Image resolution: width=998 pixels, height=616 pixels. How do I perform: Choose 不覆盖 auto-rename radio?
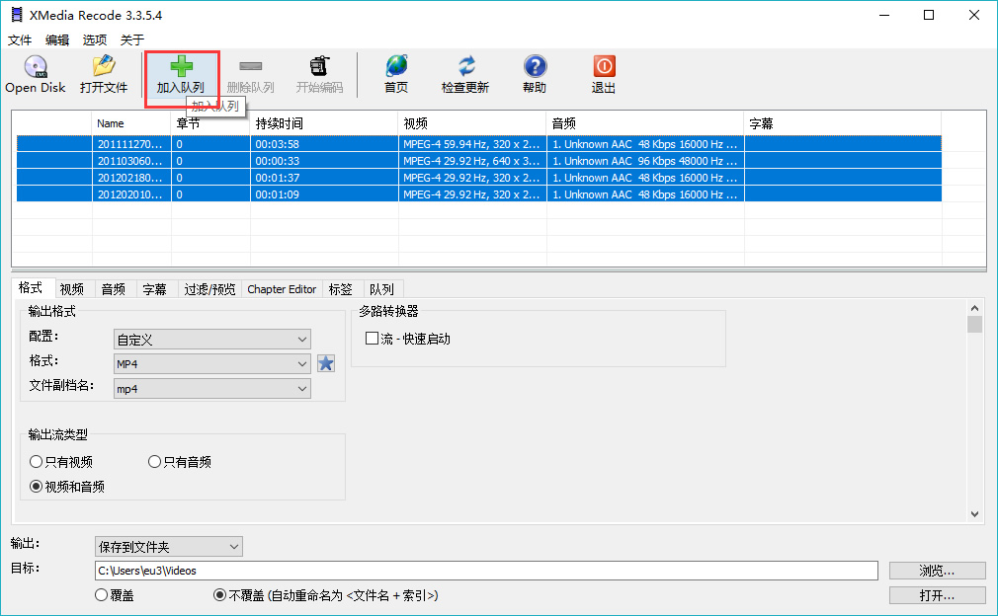(219, 595)
